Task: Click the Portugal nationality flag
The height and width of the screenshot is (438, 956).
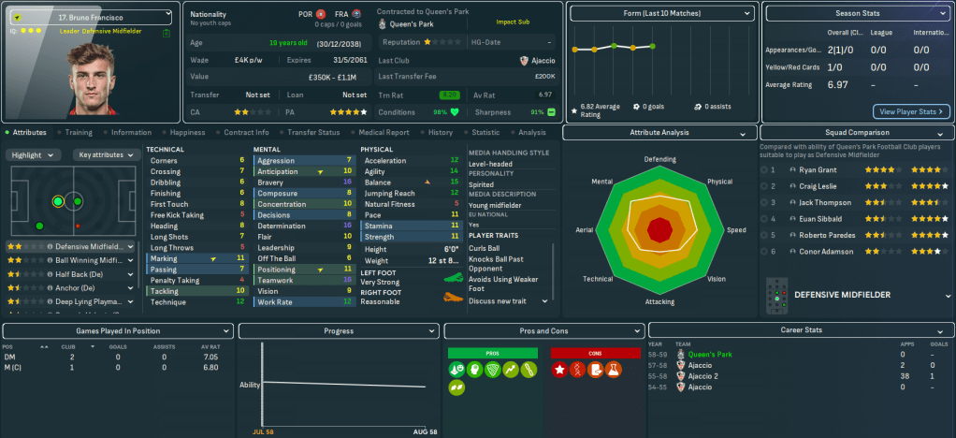Action: [x=321, y=15]
